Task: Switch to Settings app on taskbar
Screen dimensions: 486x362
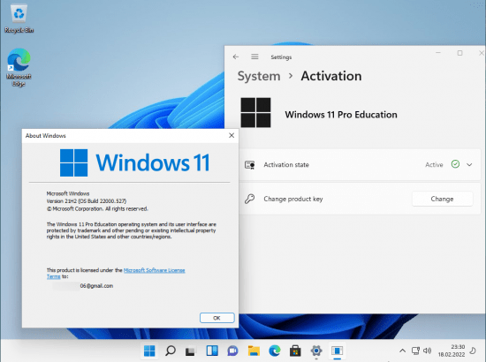Action: 316,351
